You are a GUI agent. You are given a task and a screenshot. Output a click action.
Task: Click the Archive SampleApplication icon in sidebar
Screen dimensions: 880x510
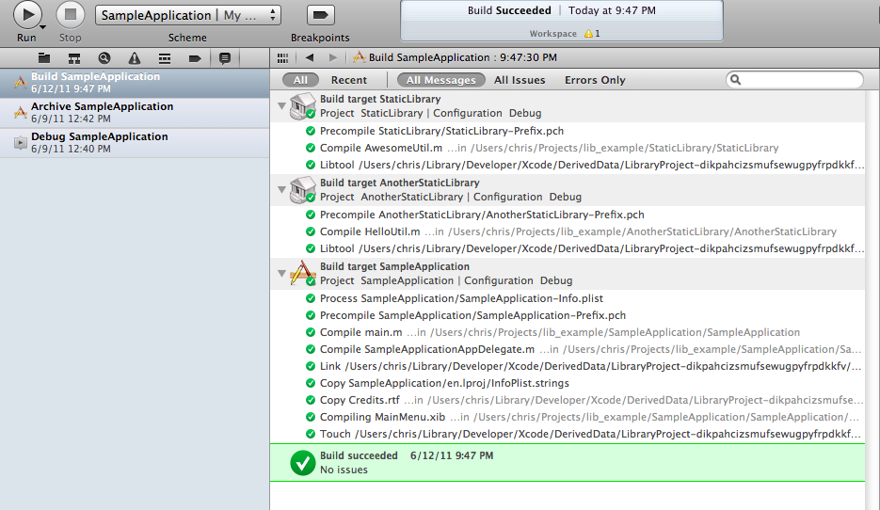coord(20,112)
